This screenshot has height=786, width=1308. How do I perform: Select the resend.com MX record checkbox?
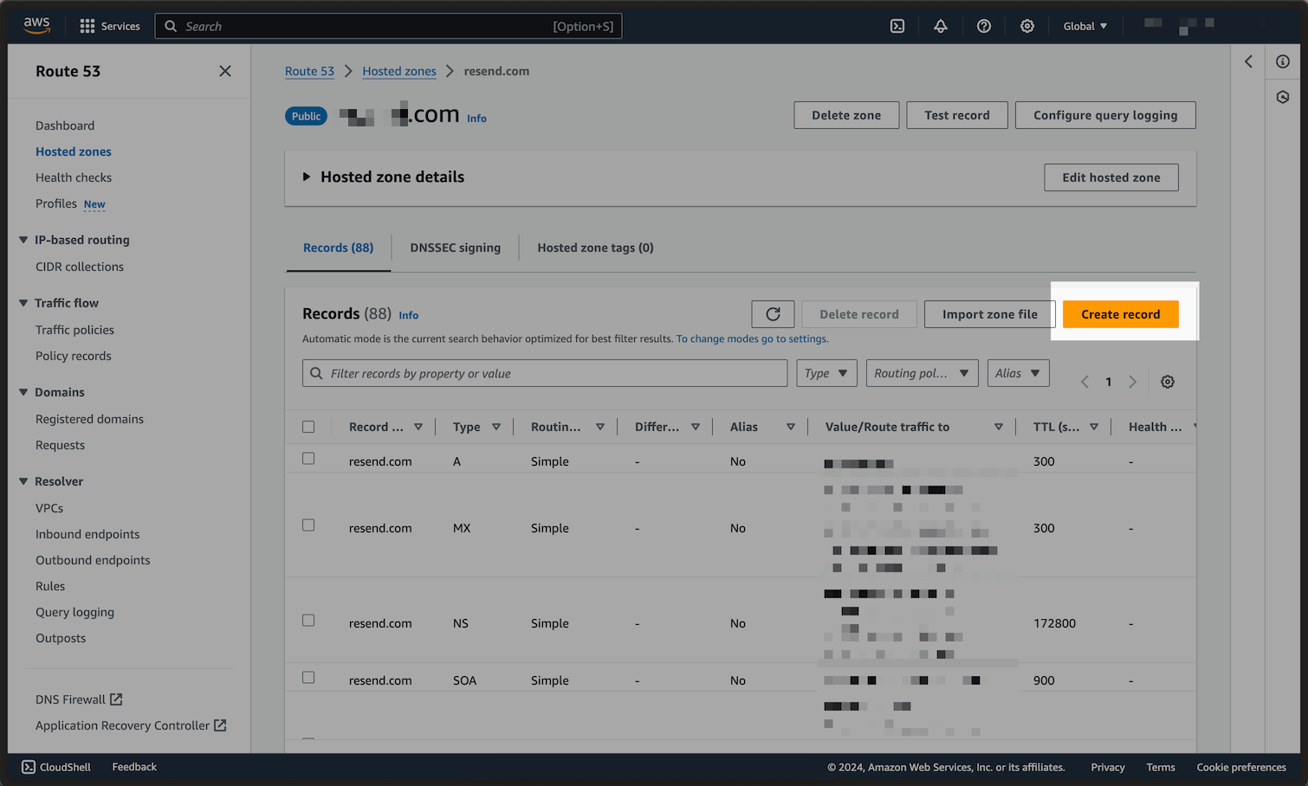pyautogui.click(x=308, y=525)
